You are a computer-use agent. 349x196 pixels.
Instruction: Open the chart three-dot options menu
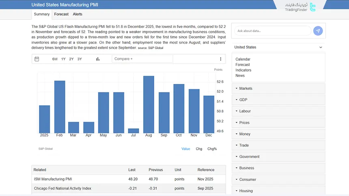click(221, 59)
